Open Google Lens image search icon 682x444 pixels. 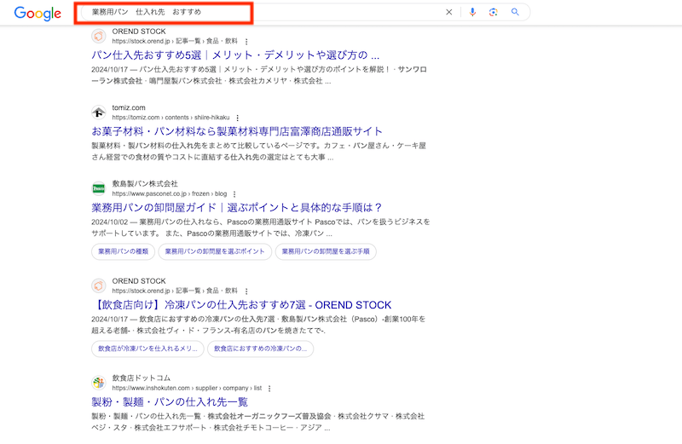tap(493, 12)
